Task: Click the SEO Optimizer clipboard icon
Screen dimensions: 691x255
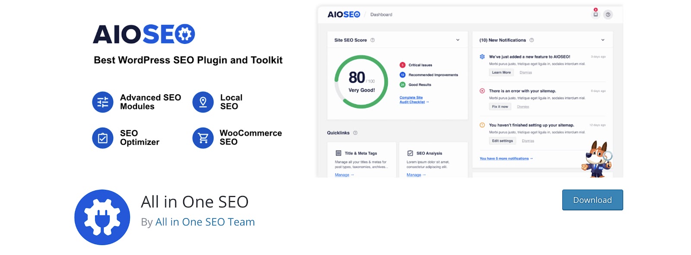Action: point(103,138)
